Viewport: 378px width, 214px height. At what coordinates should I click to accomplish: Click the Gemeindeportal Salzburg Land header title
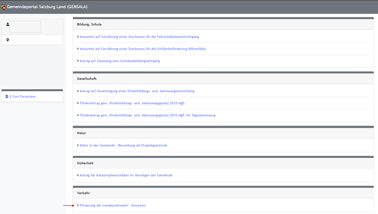(47, 7)
